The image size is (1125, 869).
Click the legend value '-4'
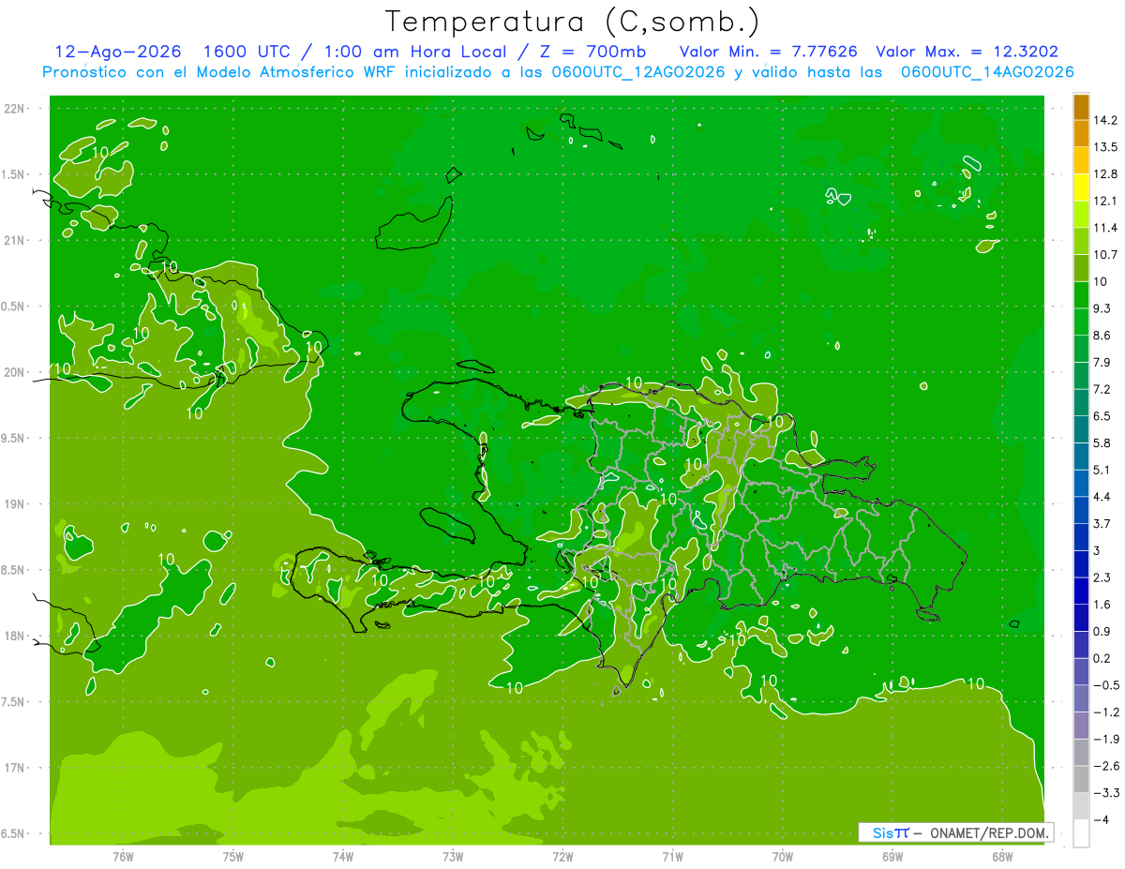[x=1102, y=820]
